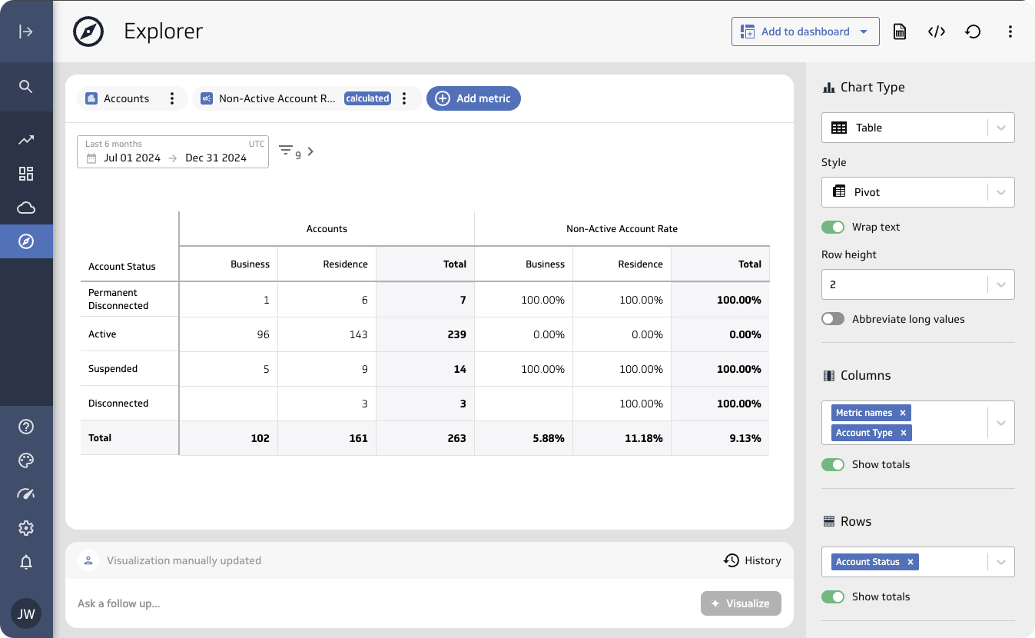Click the 161 Residence total accounts cell
This screenshot has width=1035, height=638.
(327, 438)
